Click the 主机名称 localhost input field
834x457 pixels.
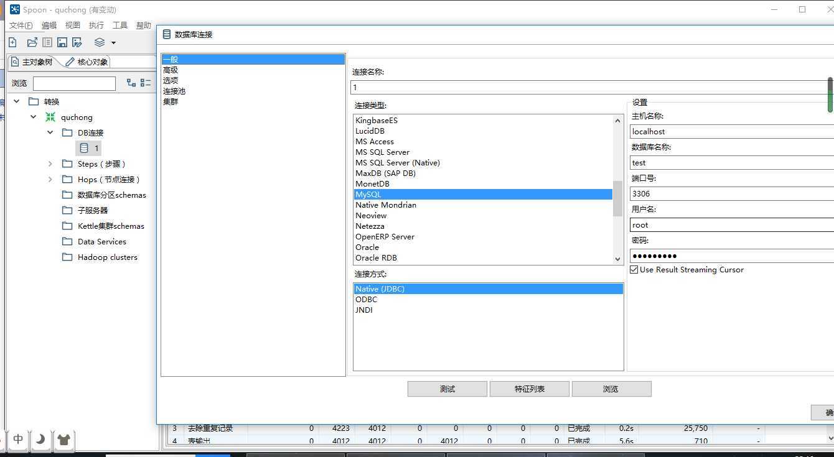tap(728, 132)
